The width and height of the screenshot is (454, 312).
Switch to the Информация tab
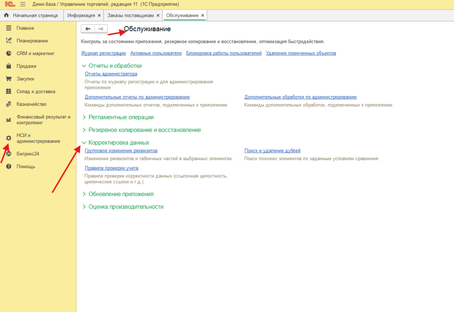click(x=81, y=15)
